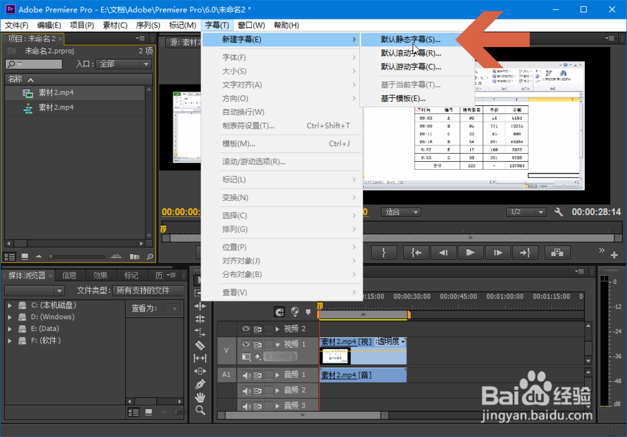Viewport: 627px width, 437px height.
Task: Select the Pen tool
Action: click(200, 384)
